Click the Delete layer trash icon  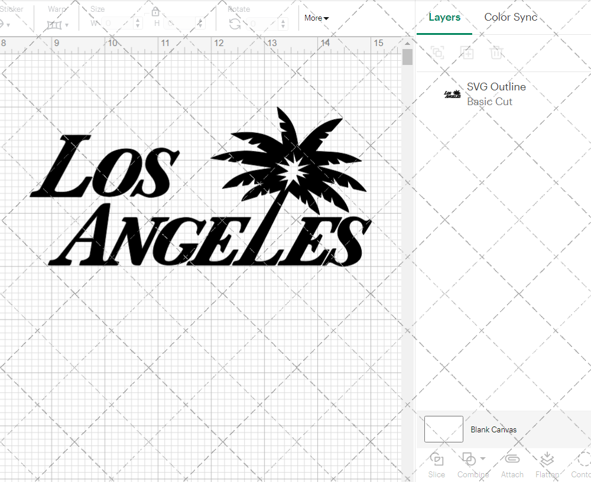click(497, 53)
